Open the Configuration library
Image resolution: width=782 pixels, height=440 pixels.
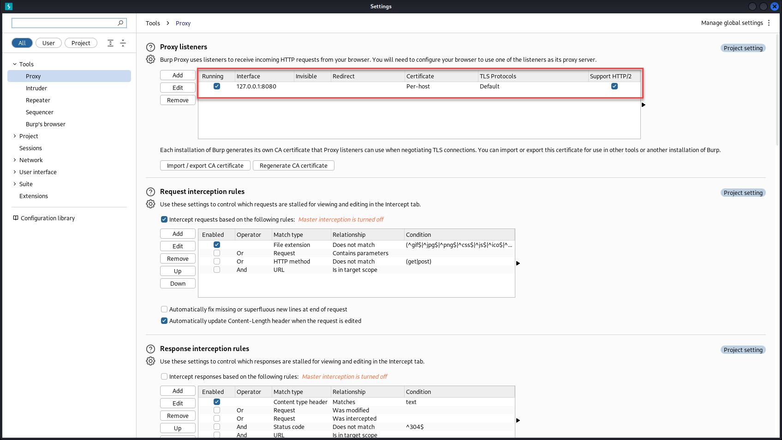[48, 218]
